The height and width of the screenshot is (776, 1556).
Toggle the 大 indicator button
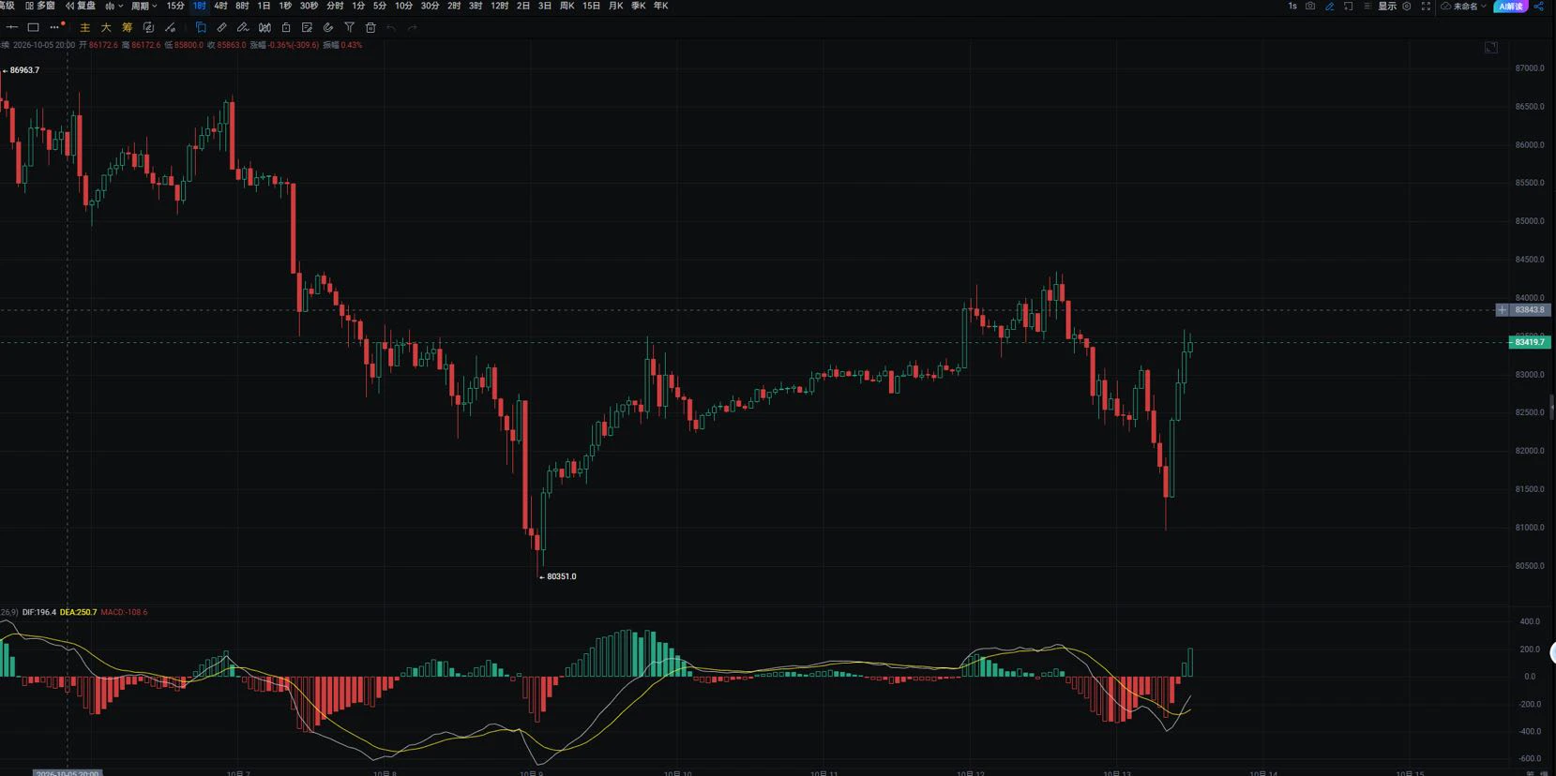[106, 27]
